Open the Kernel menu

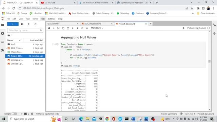pos(35,19)
